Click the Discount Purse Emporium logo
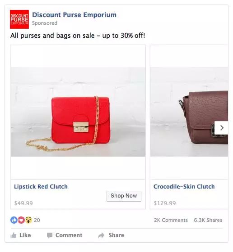The width and height of the screenshot is (233, 252). click(x=19, y=19)
